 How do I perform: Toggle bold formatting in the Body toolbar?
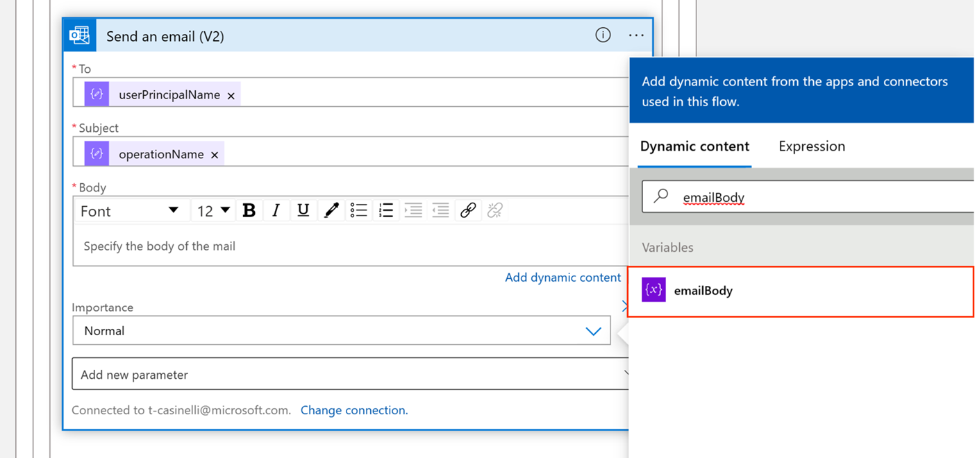pyautogui.click(x=249, y=210)
